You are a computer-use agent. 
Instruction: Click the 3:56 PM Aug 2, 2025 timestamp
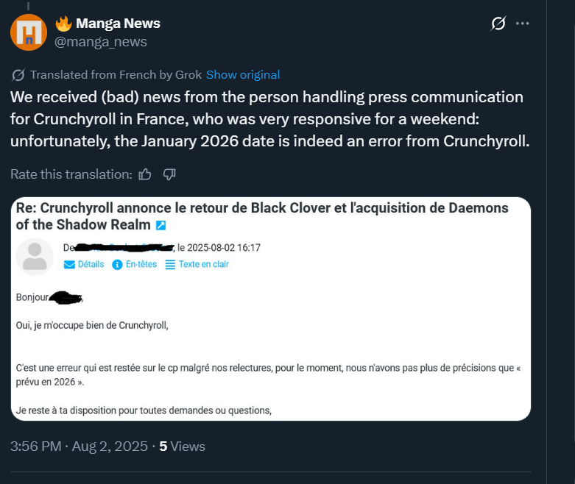pyautogui.click(x=79, y=446)
